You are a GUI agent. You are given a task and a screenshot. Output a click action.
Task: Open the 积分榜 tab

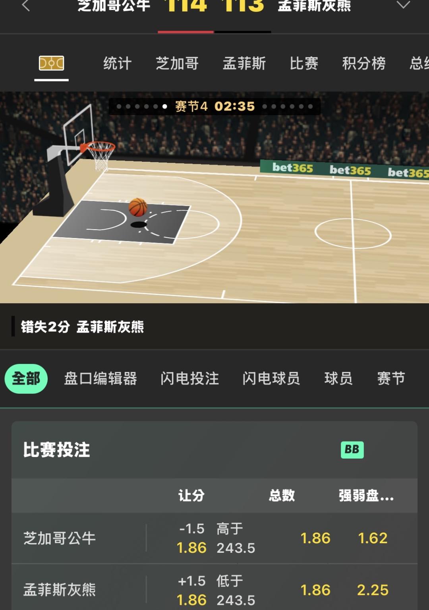coord(364,63)
